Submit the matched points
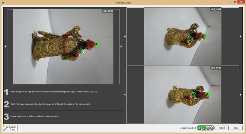Image resolution: width=246 pixels, height=134 pixels. pos(222,128)
